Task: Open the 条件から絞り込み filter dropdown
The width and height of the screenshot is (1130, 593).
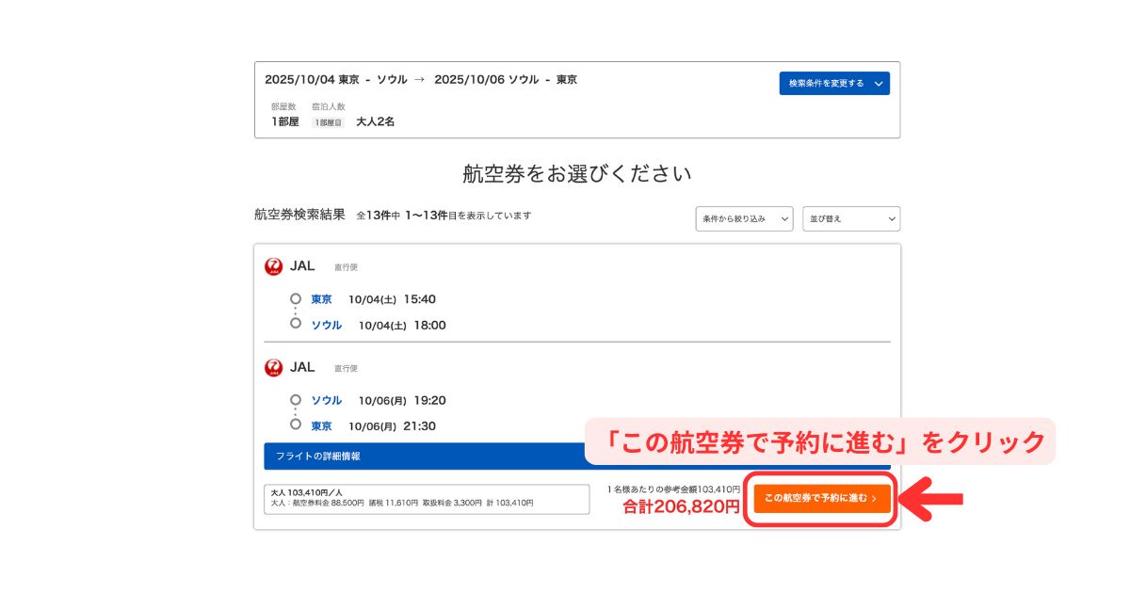Action: tap(744, 218)
